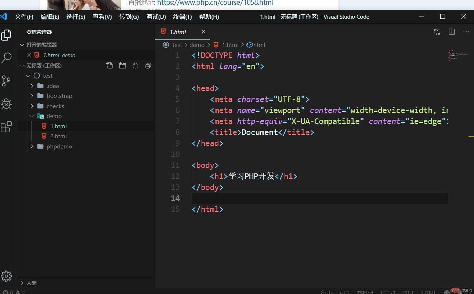The image size is (474, 294).
Task: Click the "UTF-8" charset value on line 5
Action: coord(289,99)
